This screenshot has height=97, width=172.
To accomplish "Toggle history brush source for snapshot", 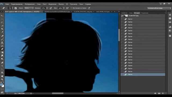I will pyautogui.click(x=122, y=16).
